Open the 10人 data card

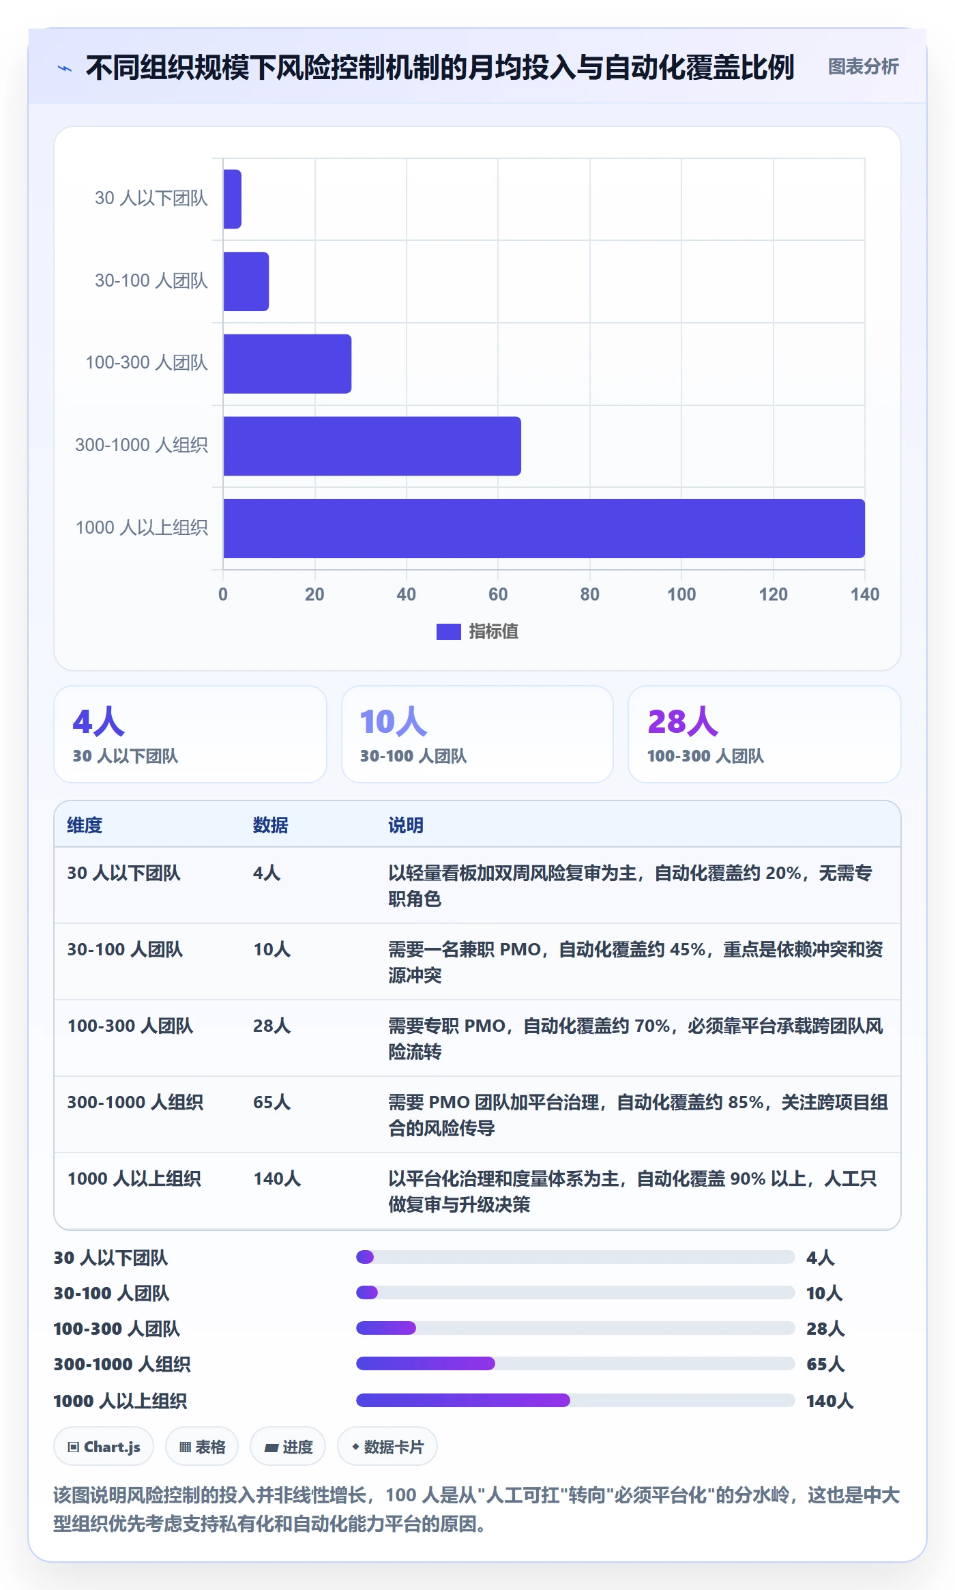pos(477,734)
